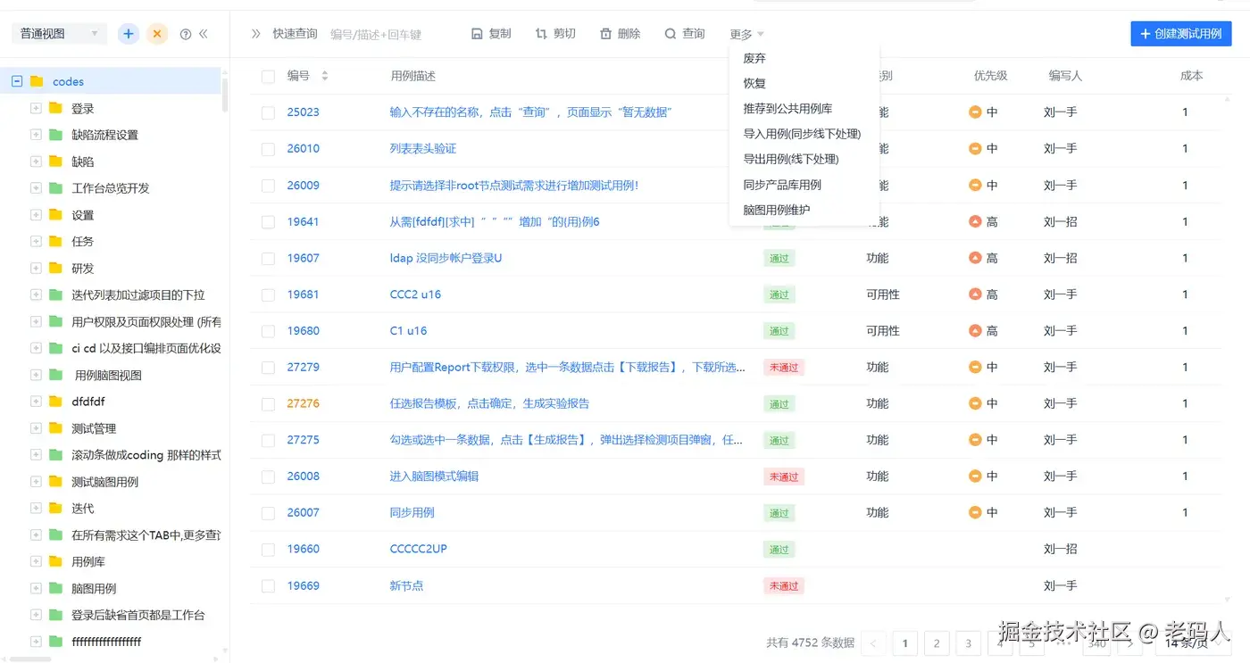
Task: Check the box for row 25023
Action: 268,113
